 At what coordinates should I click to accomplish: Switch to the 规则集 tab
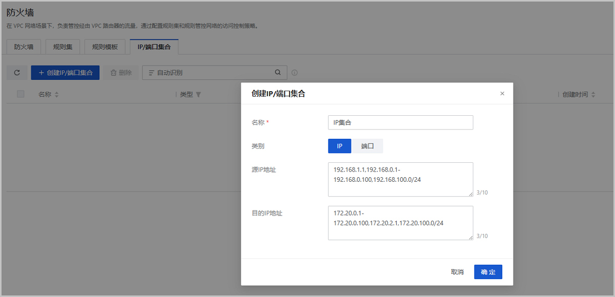(x=63, y=47)
